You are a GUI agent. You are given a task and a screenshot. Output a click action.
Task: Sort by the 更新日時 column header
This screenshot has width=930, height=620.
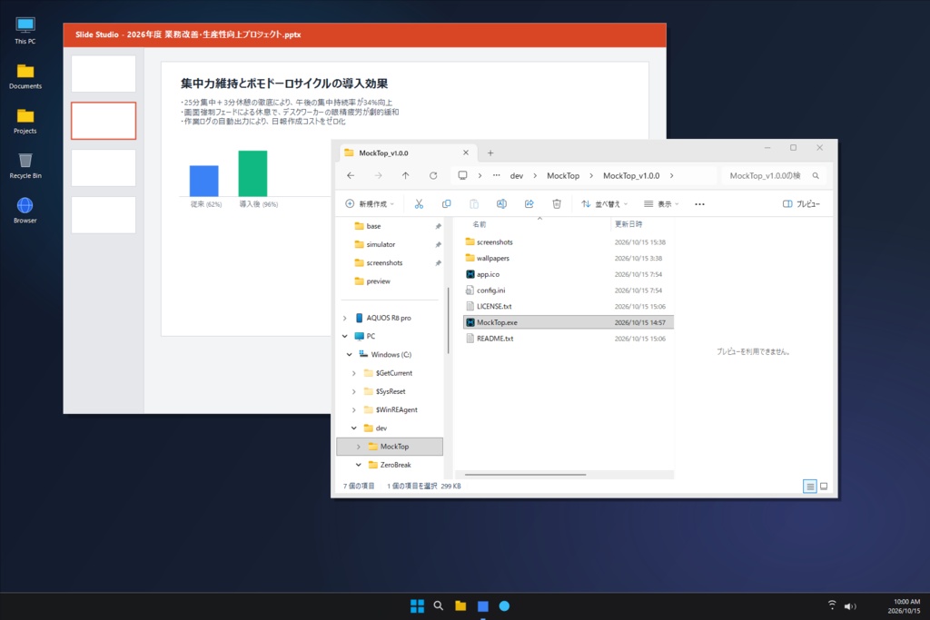[x=628, y=224]
